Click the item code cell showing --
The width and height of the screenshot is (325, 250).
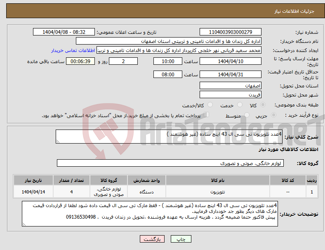click(x=288, y=192)
